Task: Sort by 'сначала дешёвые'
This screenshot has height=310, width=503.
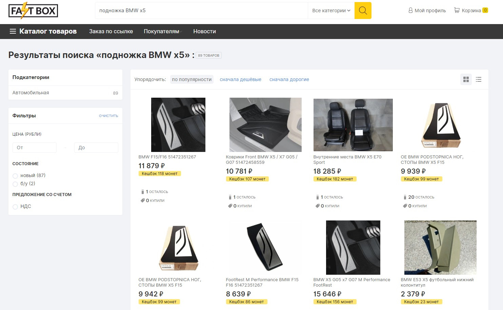Action: pyautogui.click(x=240, y=79)
